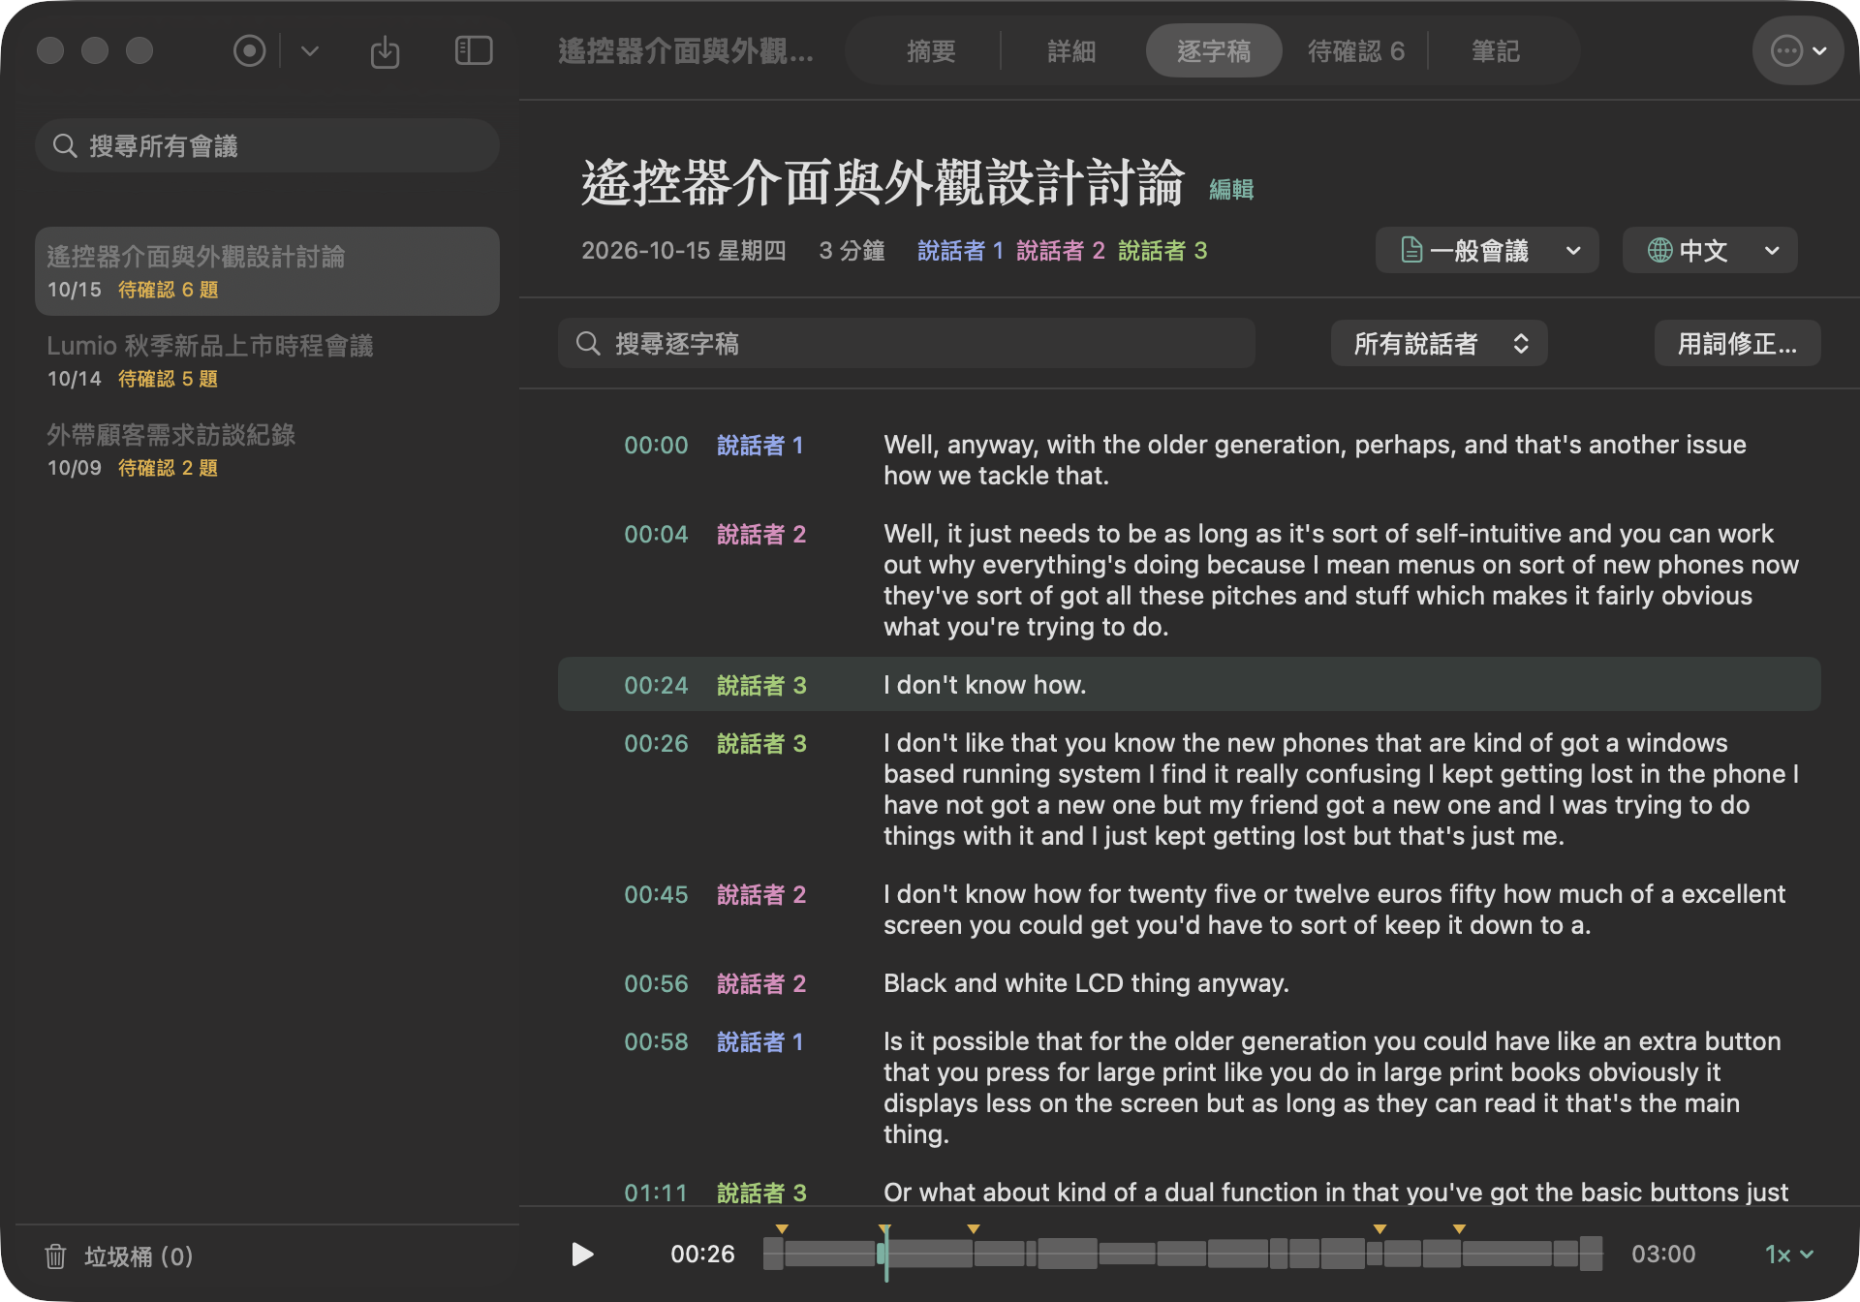Open recording options chevron beside record button
This screenshot has width=1860, height=1302.
coord(310,50)
